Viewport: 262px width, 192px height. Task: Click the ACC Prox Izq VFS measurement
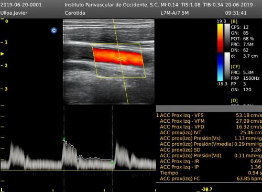209,115
